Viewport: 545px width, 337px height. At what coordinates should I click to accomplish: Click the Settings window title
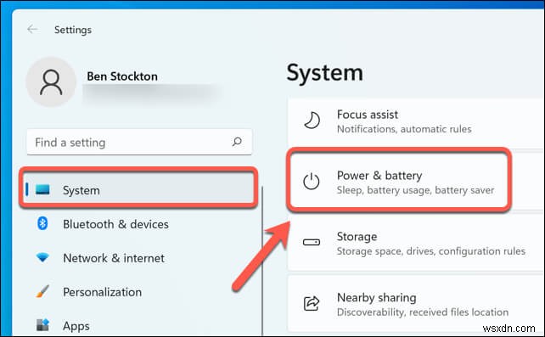point(73,30)
